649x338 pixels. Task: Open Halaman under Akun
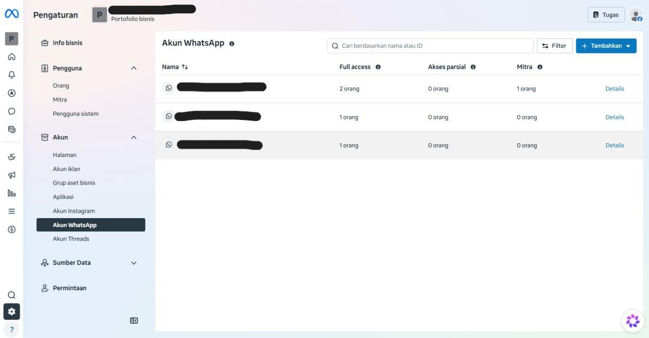coord(64,155)
